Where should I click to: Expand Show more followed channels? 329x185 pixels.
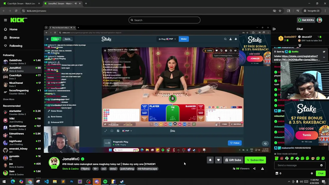coord(9,99)
